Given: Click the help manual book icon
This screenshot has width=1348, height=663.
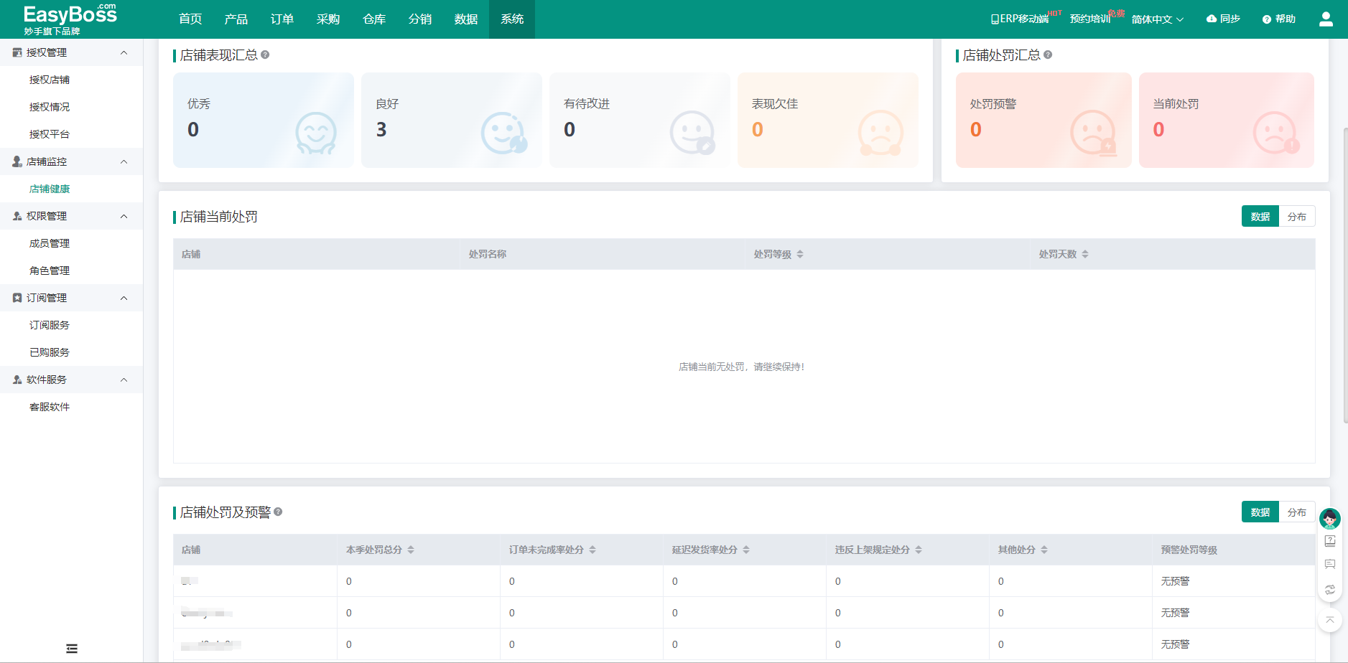Looking at the screenshot, I should [x=1329, y=541].
